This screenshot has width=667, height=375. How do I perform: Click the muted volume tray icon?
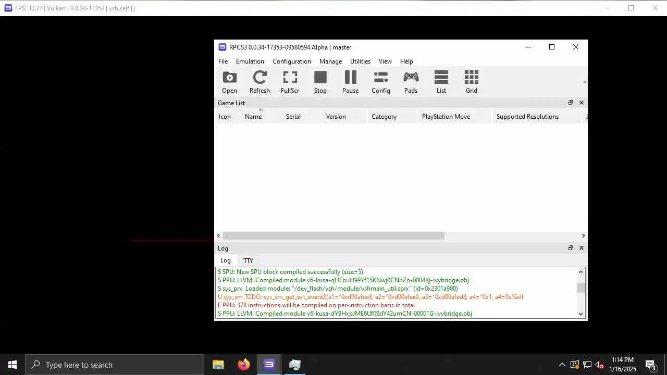(x=600, y=365)
